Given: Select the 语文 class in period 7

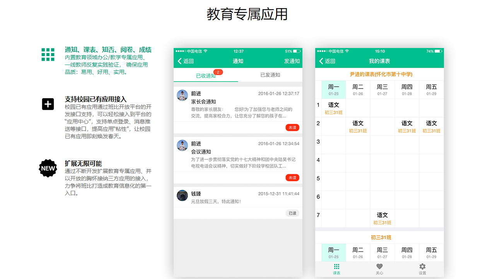Looking at the screenshot, I should click(382, 218).
